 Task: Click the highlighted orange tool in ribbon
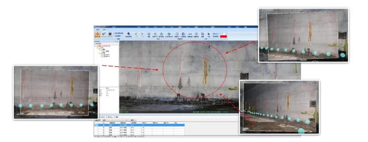[97, 34]
